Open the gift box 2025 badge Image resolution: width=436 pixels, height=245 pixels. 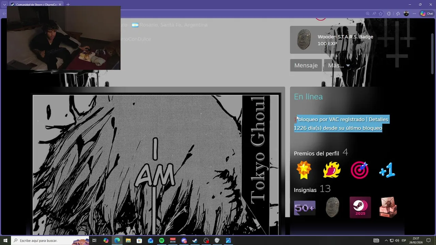coord(388,207)
